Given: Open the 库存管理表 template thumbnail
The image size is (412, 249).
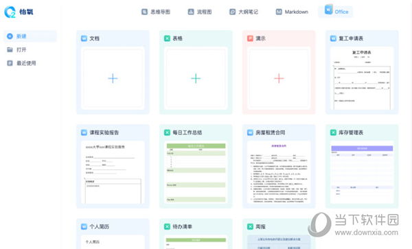Looking at the screenshot, I should point(362,172).
